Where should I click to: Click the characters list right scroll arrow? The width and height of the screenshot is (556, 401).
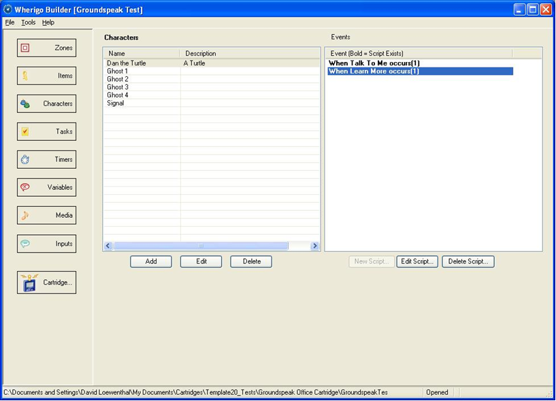(x=314, y=246)
